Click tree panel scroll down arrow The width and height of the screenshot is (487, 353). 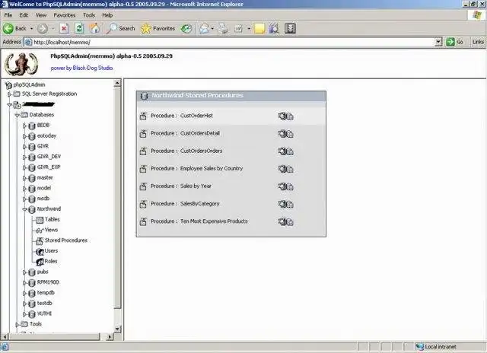tap(117, 329)
